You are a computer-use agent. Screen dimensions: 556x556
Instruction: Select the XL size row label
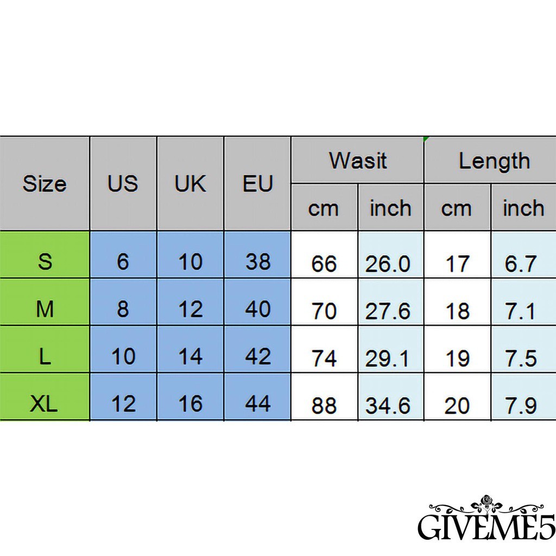(45, 403)
